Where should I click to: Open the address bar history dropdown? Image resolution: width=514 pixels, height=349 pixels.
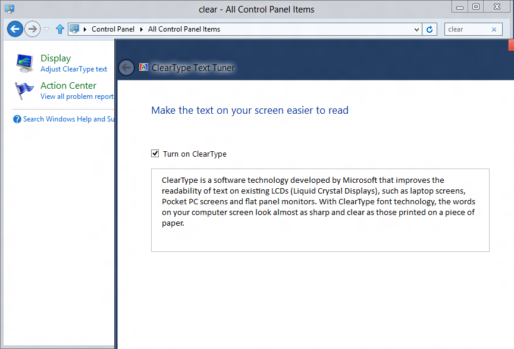coord(416,30)
